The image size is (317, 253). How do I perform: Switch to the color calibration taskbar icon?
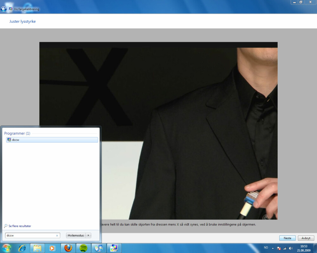(x=114, y=248)
